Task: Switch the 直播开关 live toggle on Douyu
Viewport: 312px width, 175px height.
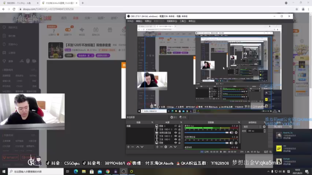Action: pos(68,30)
